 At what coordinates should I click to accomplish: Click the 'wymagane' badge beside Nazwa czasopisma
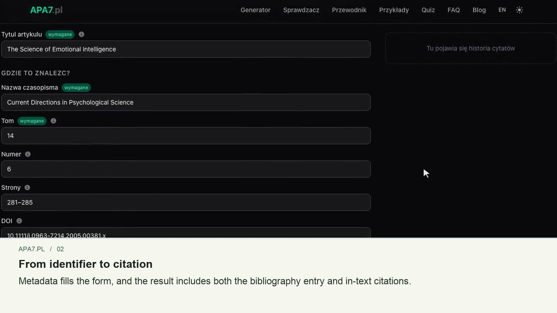click(76, 88)
